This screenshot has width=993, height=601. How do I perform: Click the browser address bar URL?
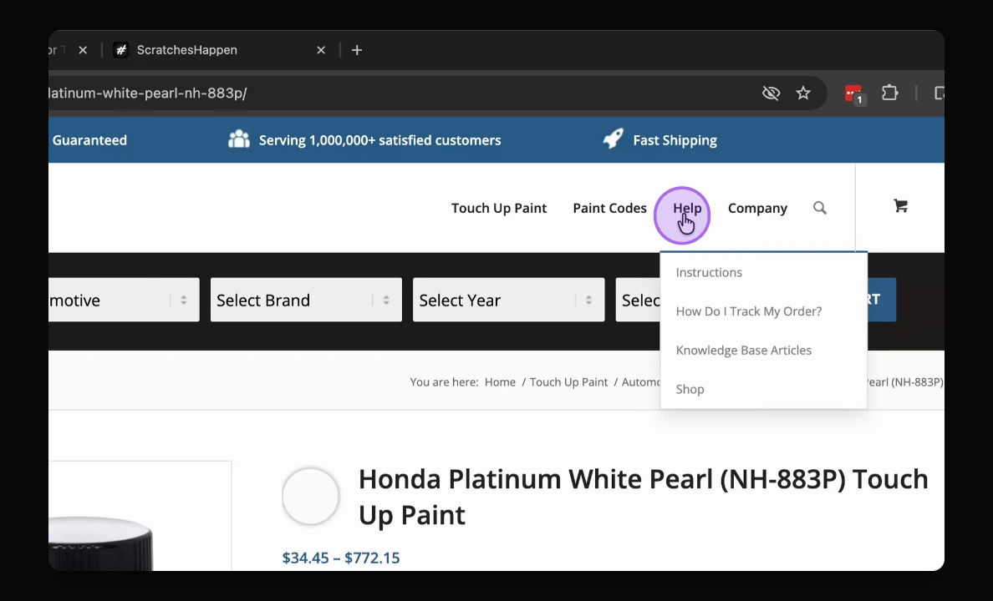(148, 93)
